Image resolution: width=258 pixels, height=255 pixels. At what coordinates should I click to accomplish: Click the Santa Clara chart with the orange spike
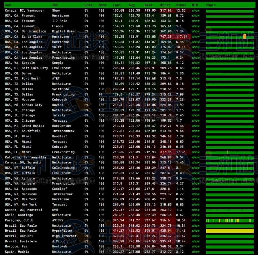click(230, 37)
